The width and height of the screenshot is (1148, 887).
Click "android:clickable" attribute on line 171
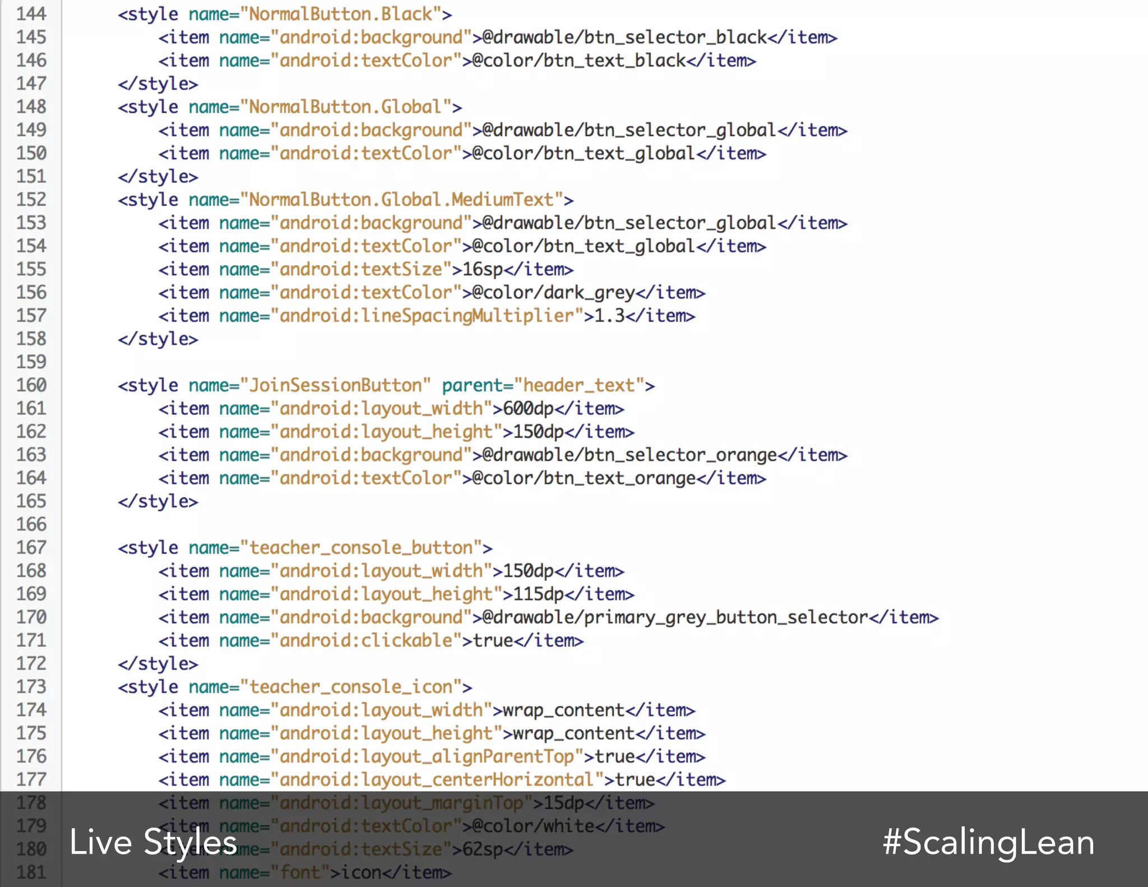pyautogui.click(x=366, y=640)
